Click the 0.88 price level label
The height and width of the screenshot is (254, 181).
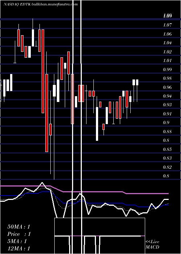coord(167,131)
